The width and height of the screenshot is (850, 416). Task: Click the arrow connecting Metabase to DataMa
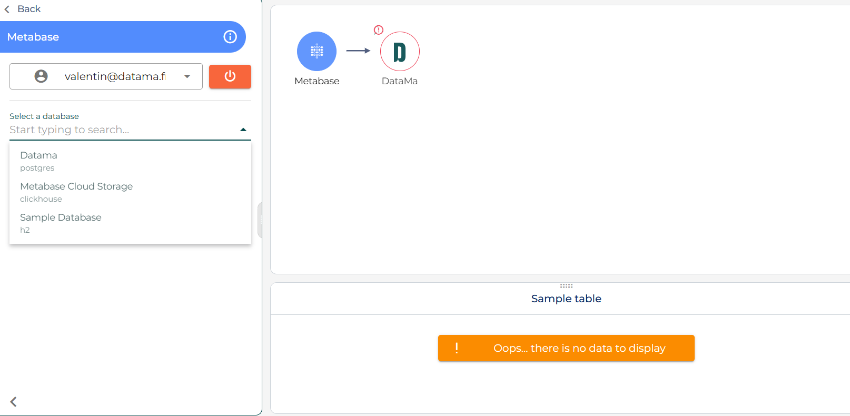pyautogui.click(x=358, y=51)
